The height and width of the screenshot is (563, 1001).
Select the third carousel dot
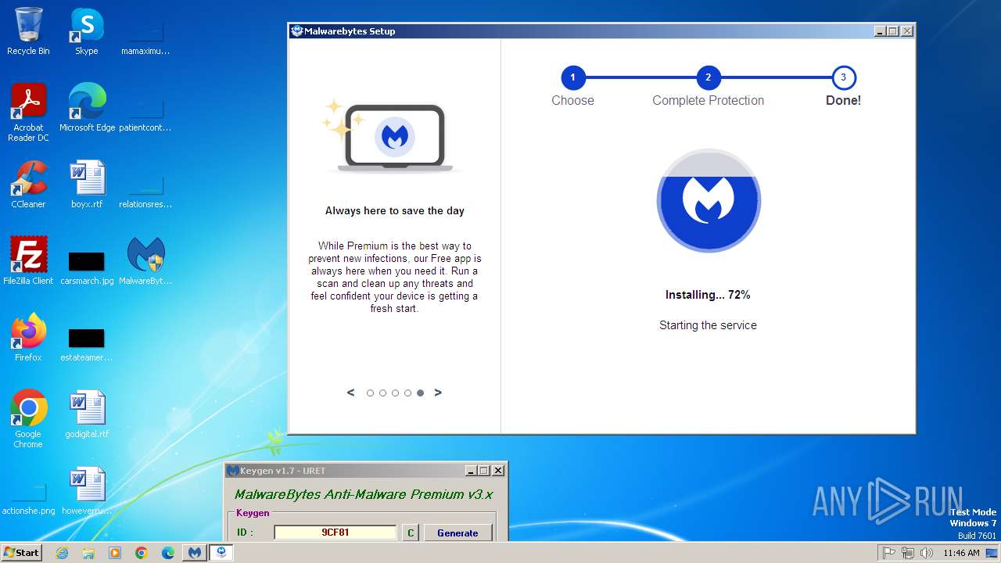(x=395, y=393)
